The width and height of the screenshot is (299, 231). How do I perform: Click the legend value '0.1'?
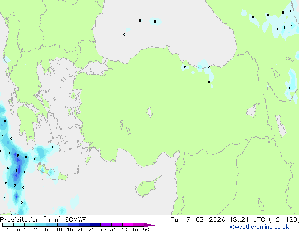5,229
